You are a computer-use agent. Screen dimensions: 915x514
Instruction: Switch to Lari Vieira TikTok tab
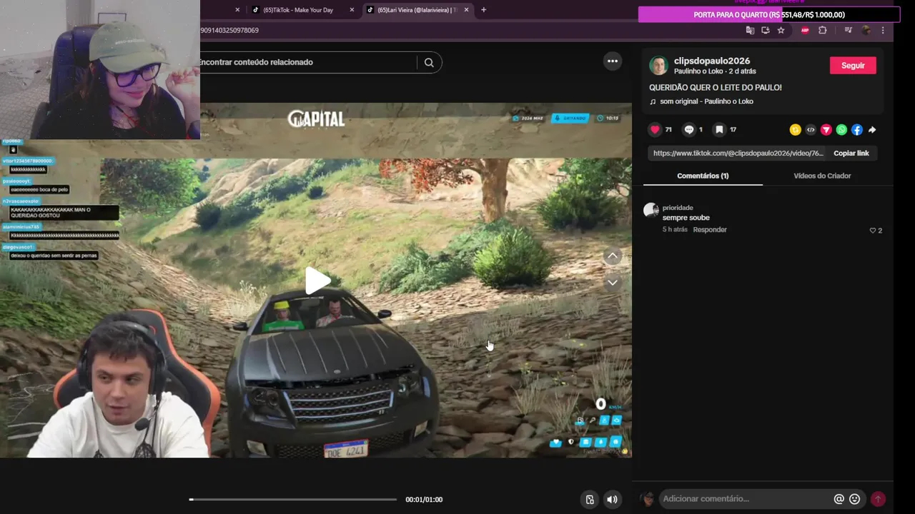point(418,10)
